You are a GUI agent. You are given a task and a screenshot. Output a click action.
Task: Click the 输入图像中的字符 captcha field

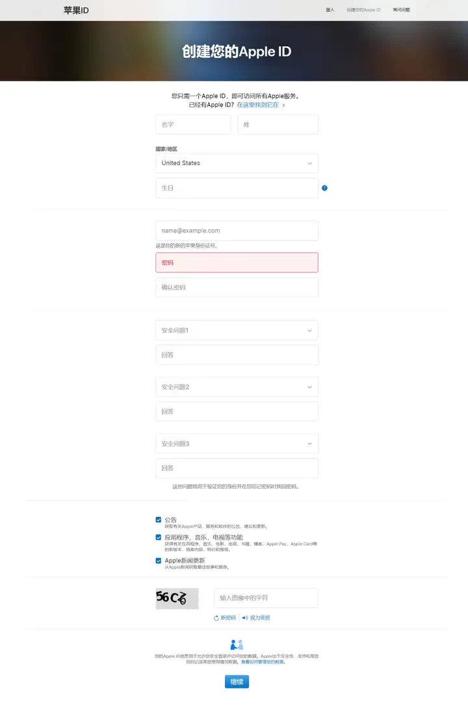[266, 598]
